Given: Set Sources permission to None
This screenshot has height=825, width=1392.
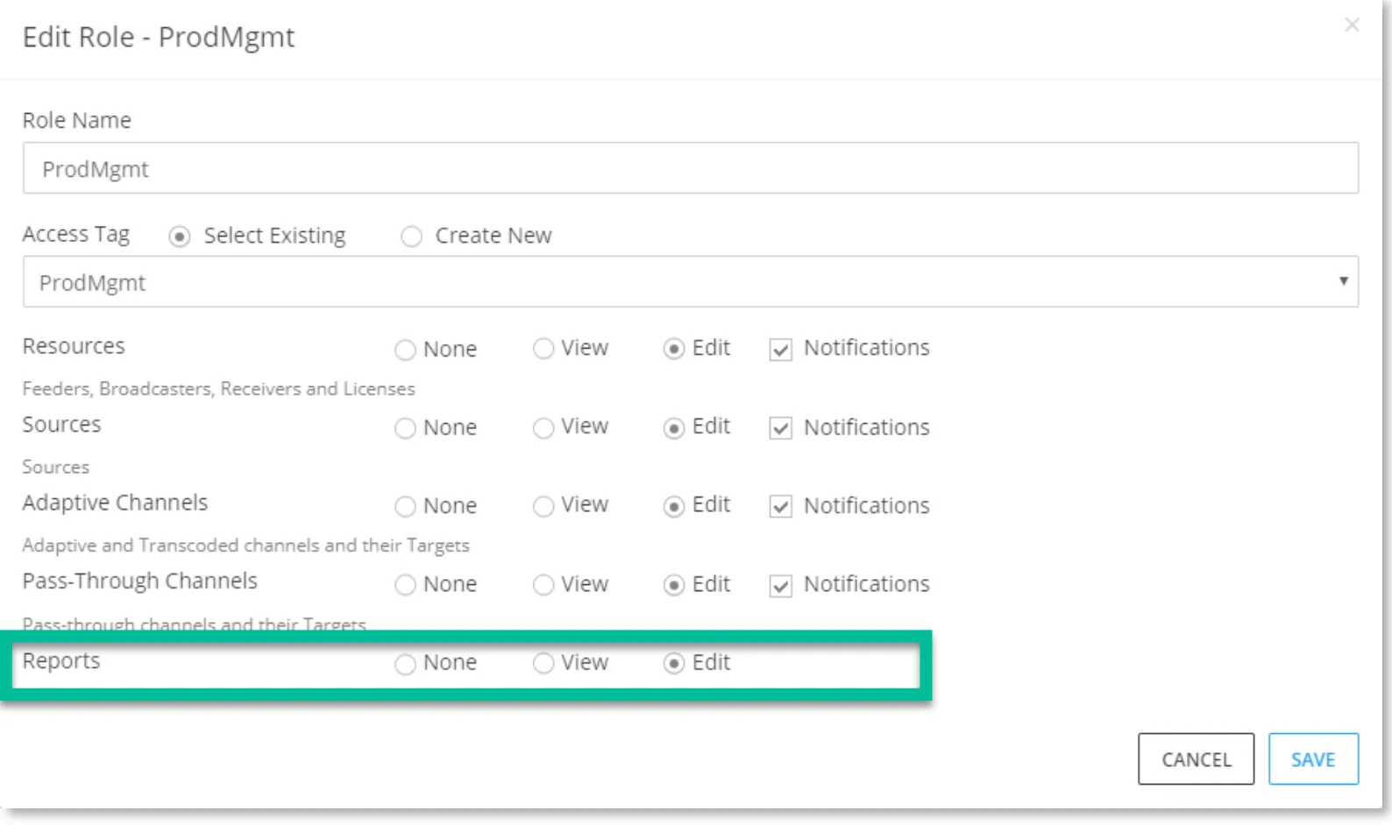Looking at the screenshot, I should pos(405,428).
